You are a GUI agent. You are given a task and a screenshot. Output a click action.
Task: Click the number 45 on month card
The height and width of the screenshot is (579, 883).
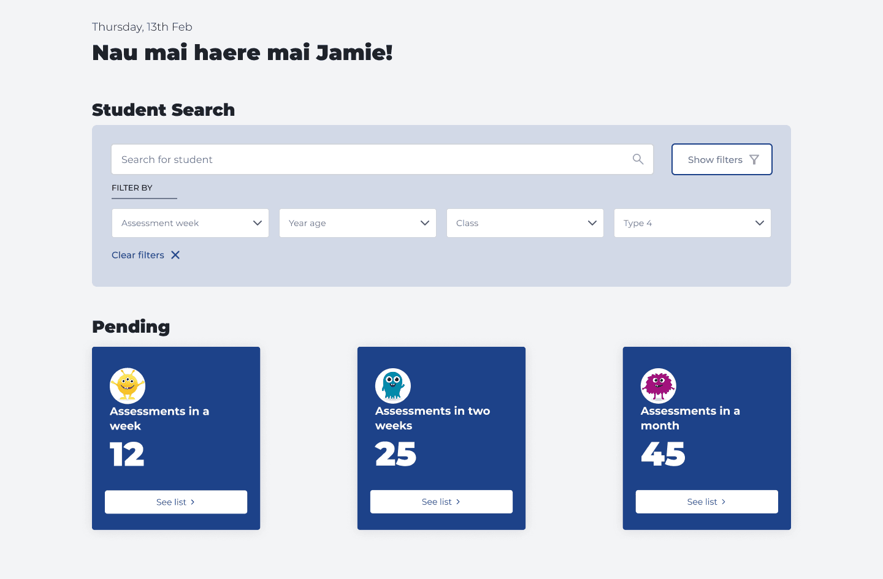click(x=663, y=455)
